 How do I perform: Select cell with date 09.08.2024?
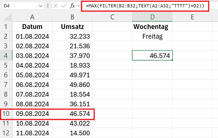point(32,114)
